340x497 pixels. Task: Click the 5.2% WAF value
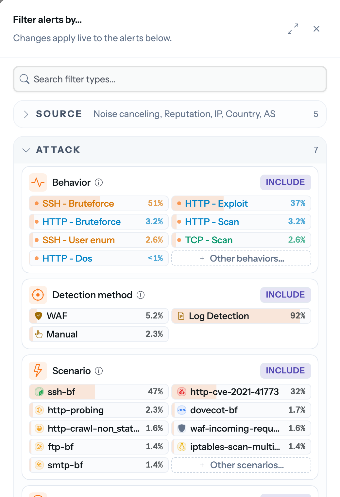click(x=154, y=316)
